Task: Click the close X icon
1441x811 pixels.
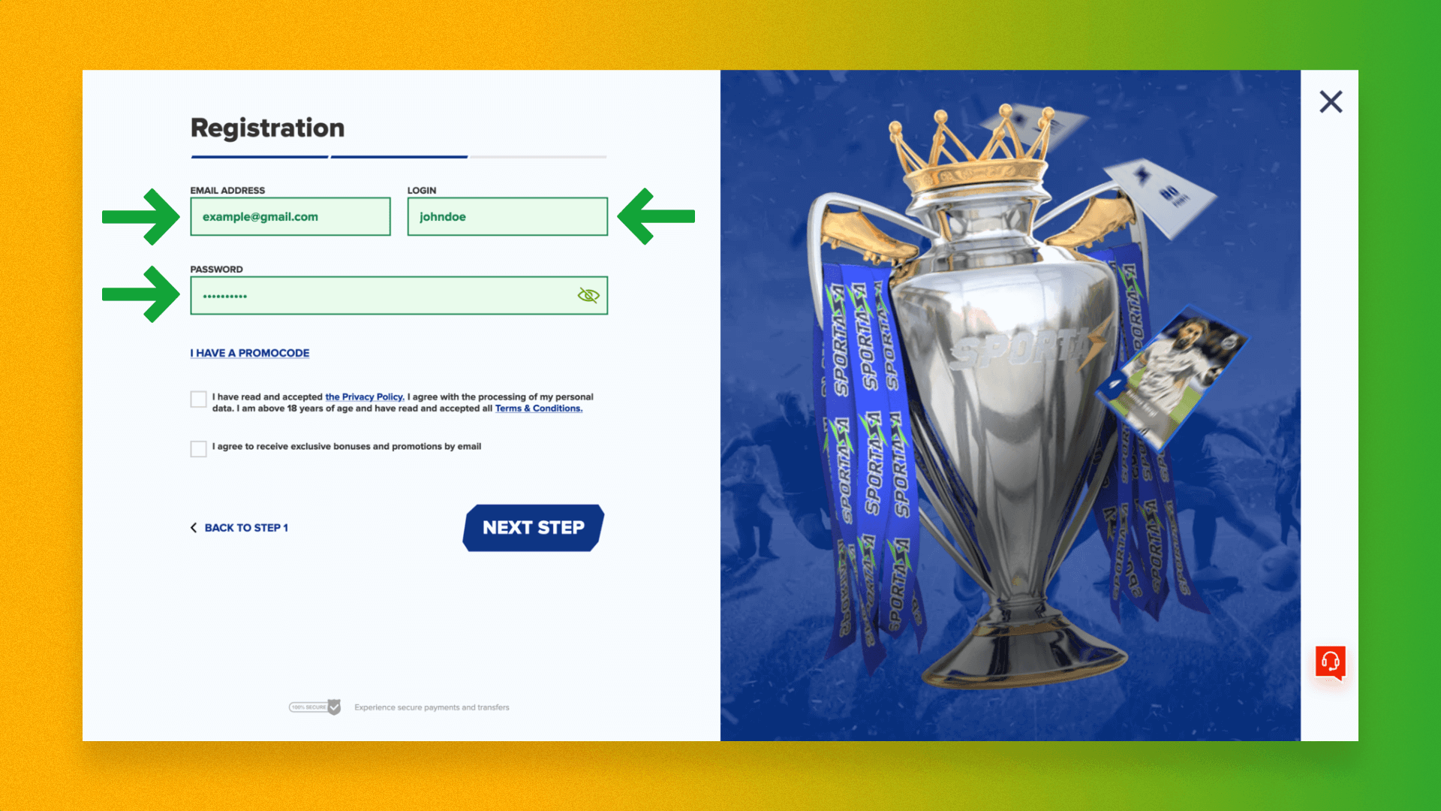Action: (x=1331, y=101)
